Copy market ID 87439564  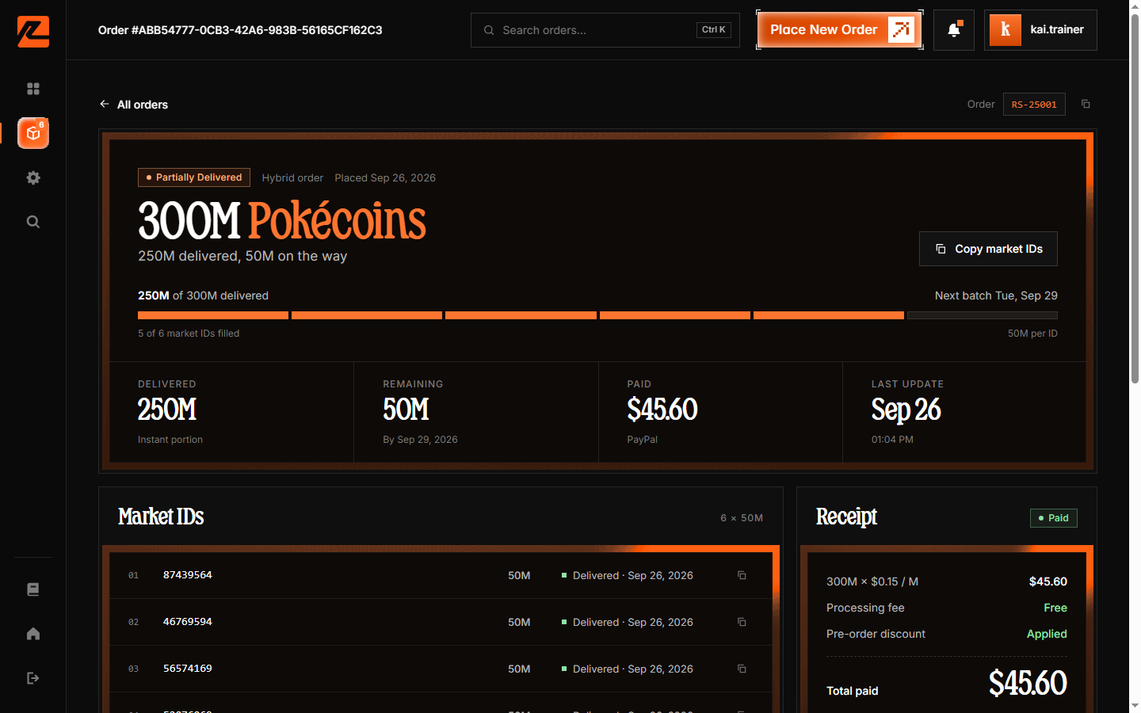click(742, 575)
